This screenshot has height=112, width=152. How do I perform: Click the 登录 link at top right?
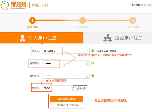(x=149, y=5)
